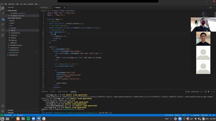Switch to the OUTPUT panel tab
The image size is (216, 121).
(53, 92)
